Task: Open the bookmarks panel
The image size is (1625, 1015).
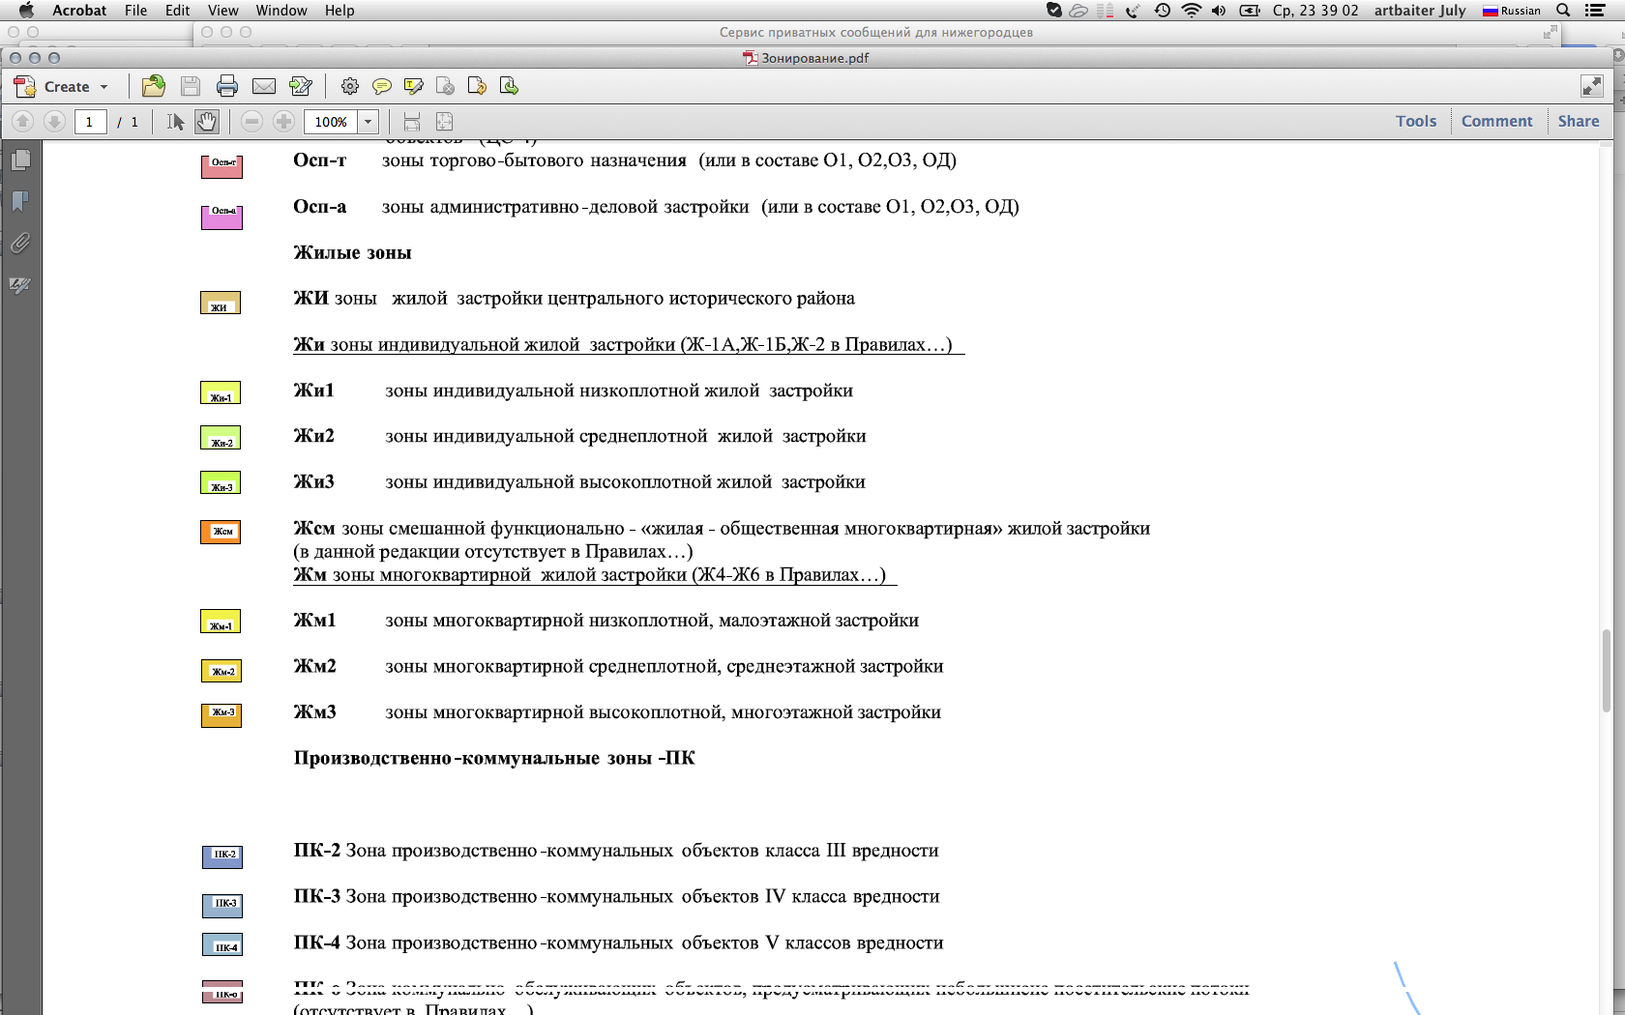Action: pos(20,201)
